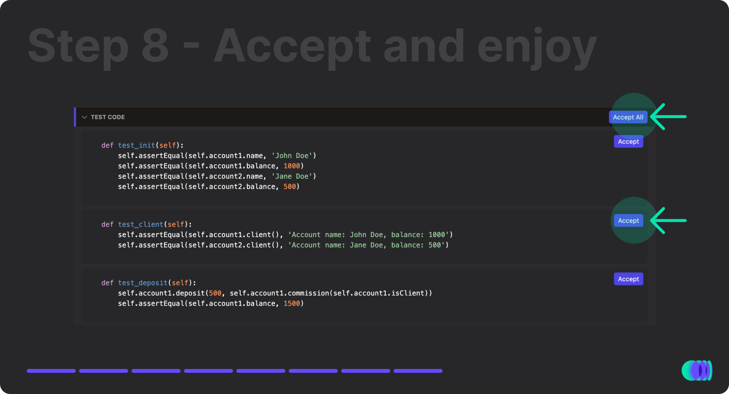Accept the test_init code block
729x394 pixels.
[628, 141]
